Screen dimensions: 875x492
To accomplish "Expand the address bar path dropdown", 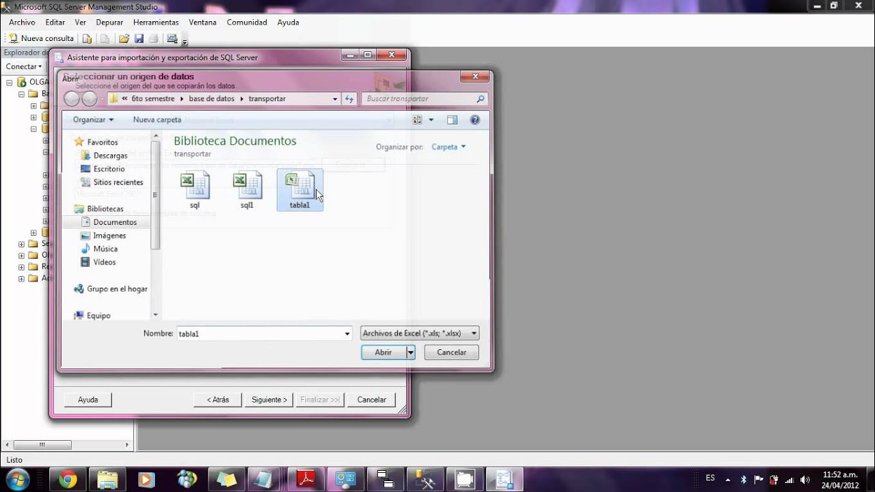I will click(335, 99).
